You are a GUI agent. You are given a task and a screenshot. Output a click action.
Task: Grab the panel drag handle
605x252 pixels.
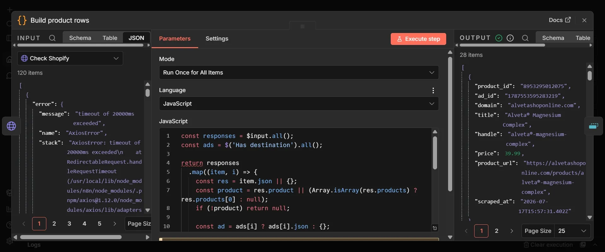pyautogui.click(x=302, y=26)
